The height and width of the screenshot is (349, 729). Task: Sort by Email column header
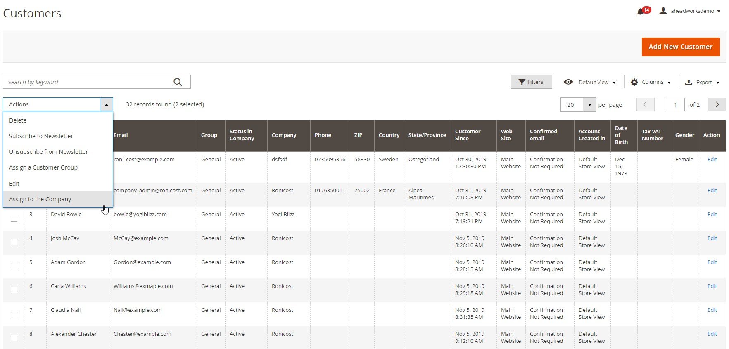[x=153, y=135]
